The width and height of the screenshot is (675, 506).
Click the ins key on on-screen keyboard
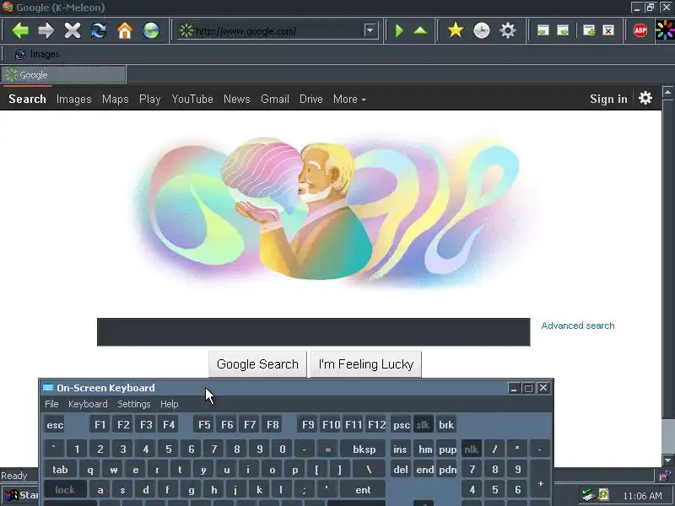pyautogui.click(x=400, y=449)
